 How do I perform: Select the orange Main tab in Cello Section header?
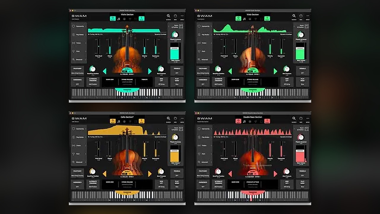[113, 121]
